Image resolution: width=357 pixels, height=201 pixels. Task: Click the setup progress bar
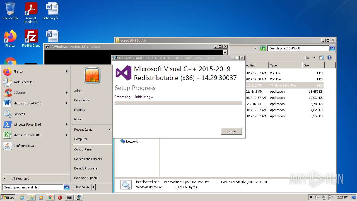(x=178, y=103)
